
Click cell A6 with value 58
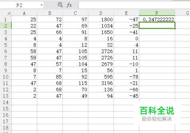[x=24, y=51]
